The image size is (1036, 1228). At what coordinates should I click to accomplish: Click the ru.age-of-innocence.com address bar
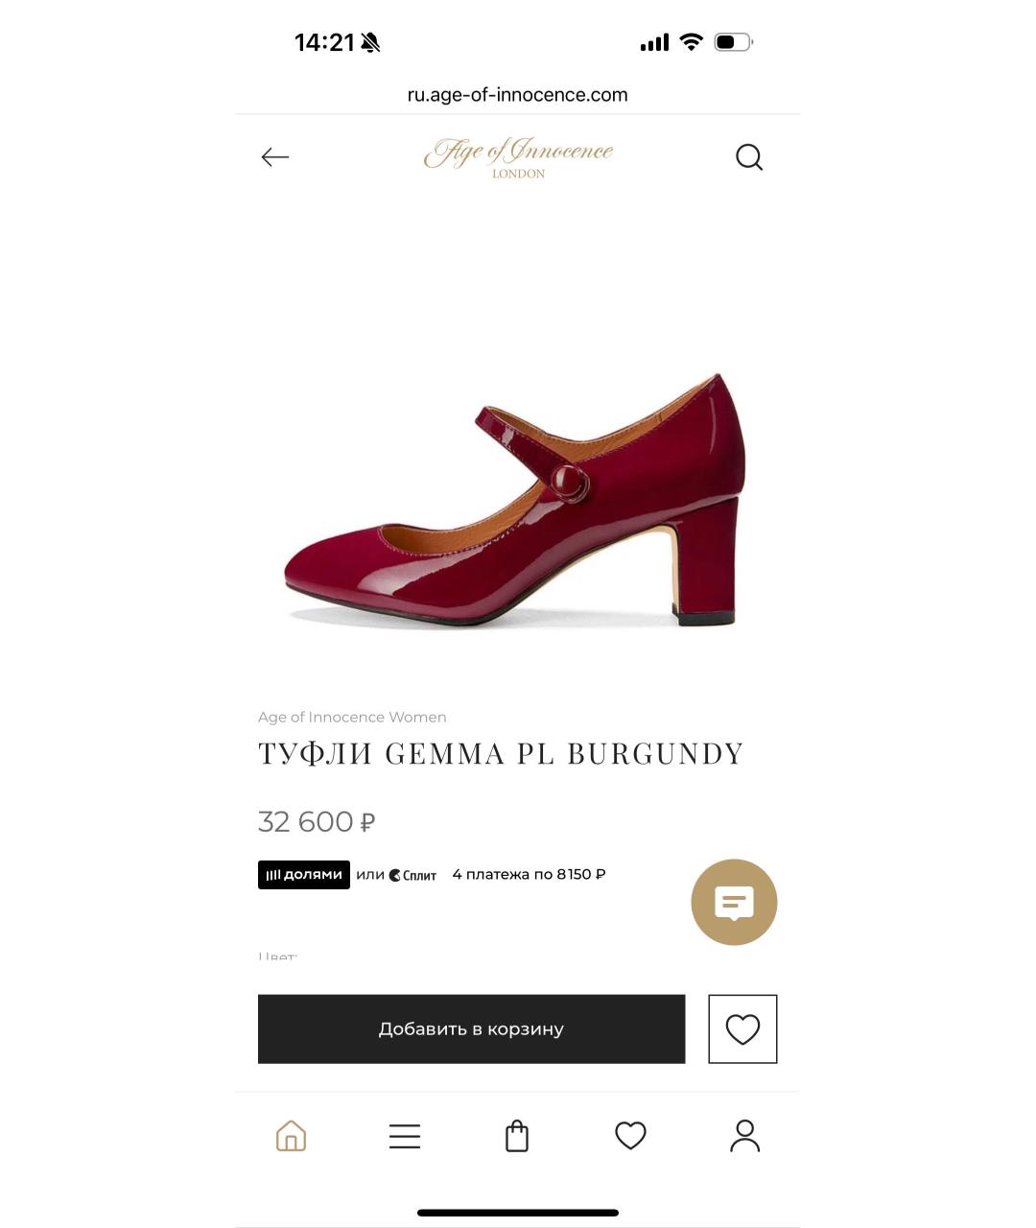pos(518,95)
